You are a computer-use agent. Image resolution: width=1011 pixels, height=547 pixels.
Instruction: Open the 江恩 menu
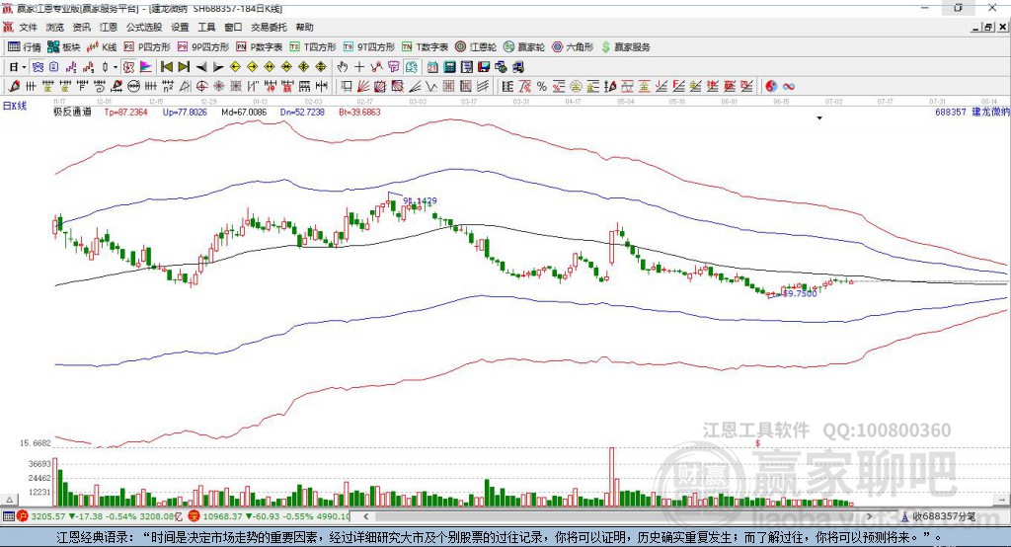tap(109, 27)
